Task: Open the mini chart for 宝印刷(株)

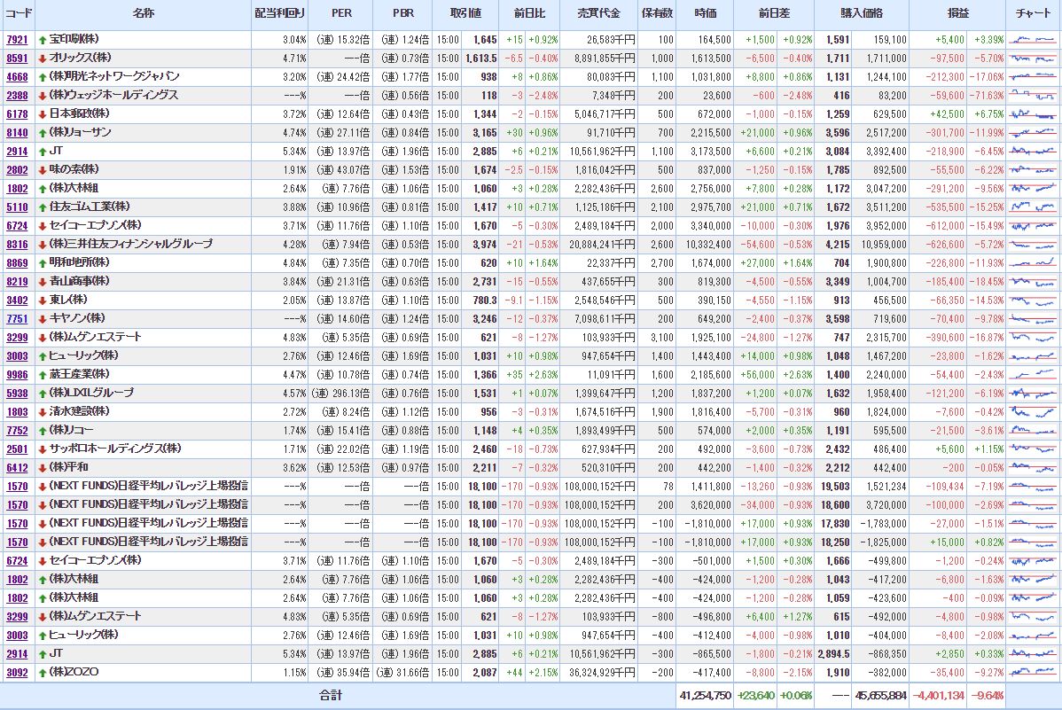Action: [1033, 40]
